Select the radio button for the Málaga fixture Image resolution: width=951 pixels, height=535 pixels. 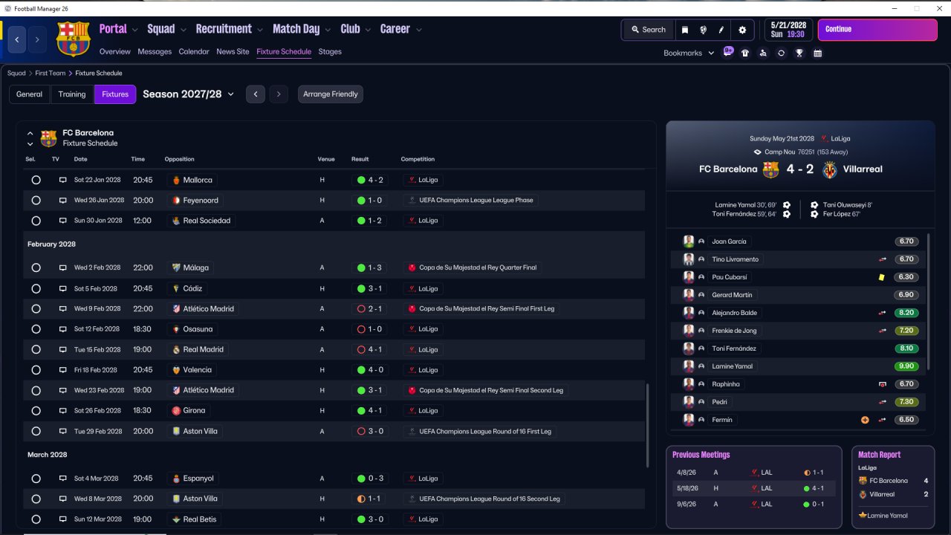click(x=36, y=267)
